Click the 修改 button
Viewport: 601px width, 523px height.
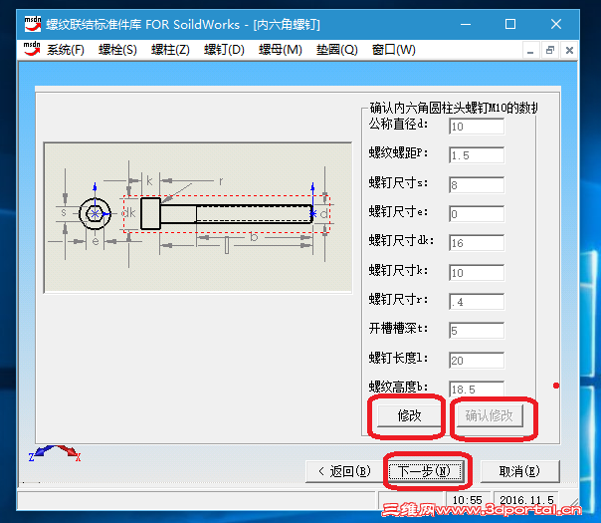click(x=409, y=415)
